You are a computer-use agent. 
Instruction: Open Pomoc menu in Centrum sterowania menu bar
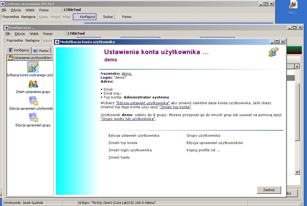(x=44, y=10)
